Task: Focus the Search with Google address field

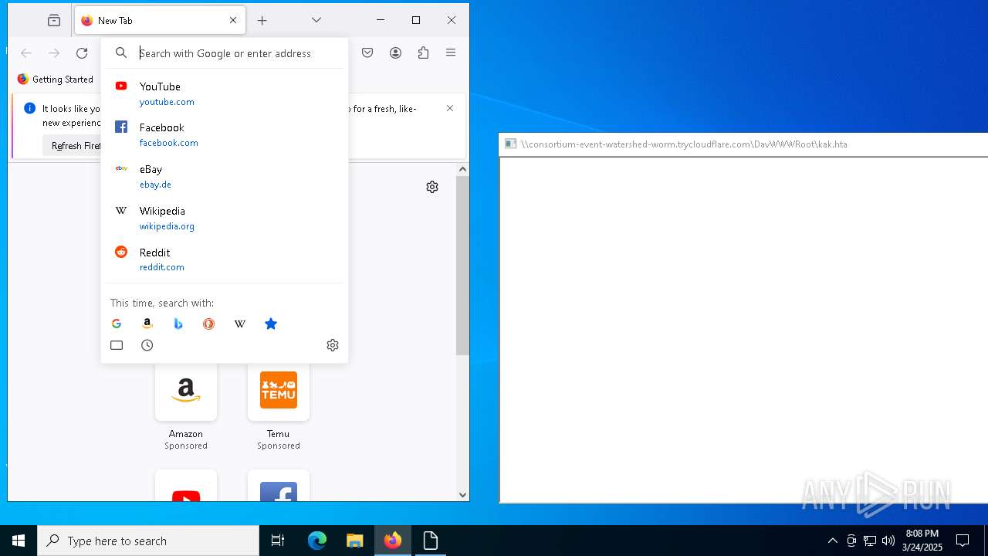Action: [225, 53]
